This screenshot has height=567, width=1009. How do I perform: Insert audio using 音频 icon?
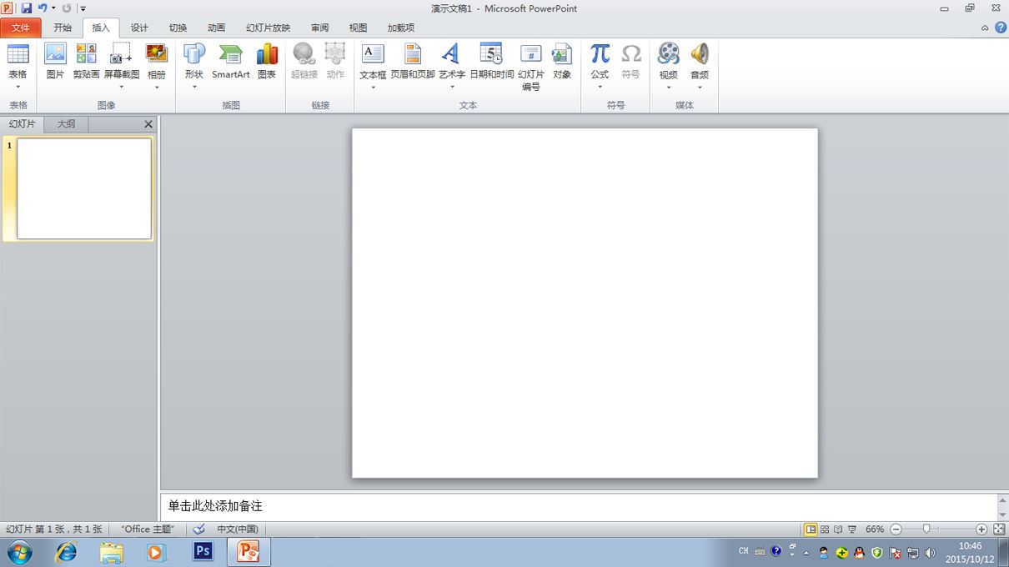click(700, 54)
